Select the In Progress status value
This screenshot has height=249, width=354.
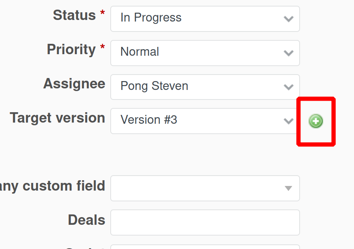(151, 17)
